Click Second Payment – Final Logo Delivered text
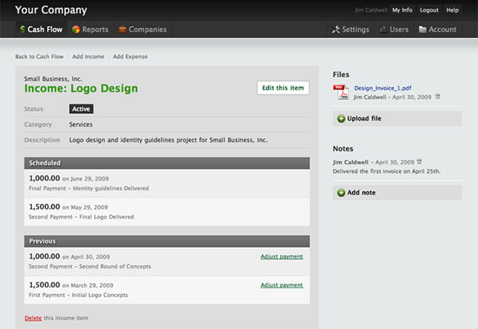This screenshot has width=478, height=329. click(x=81, y=217)
